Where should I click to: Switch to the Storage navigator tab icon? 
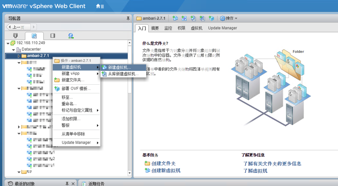click(53, 36)
